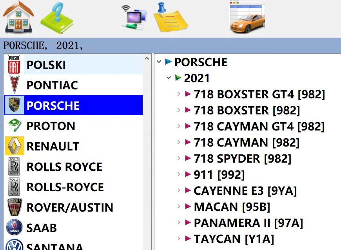Click the green arrow beside 2021 node
The height and width of the screenshot is (250, 341).
pos(178,78)
